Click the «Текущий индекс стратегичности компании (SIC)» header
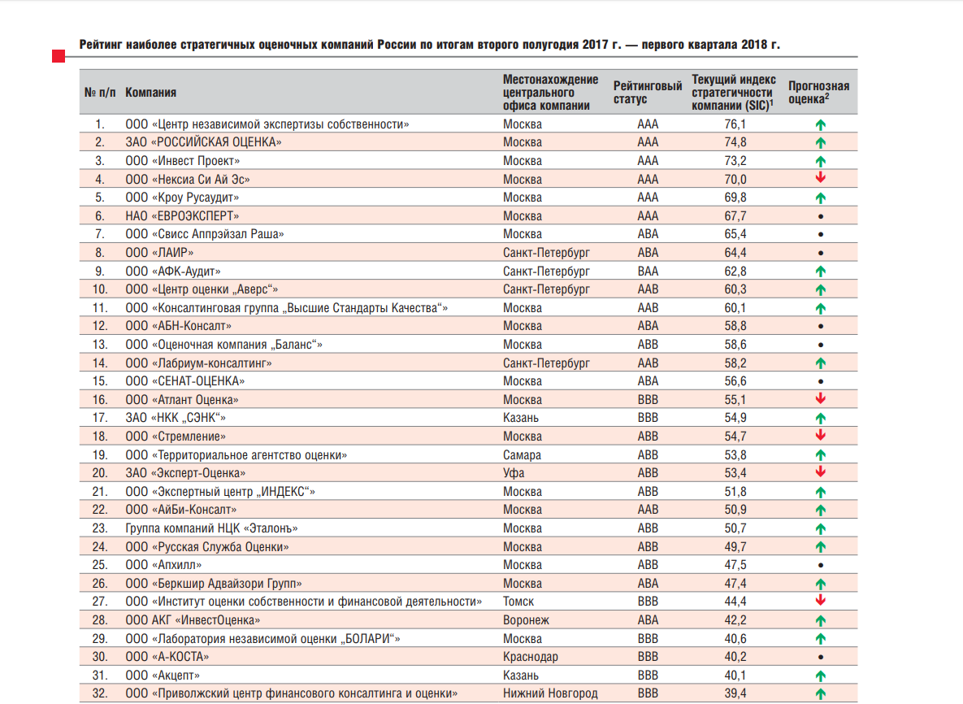The width and height of the screenshot is (963, 704). [x=733, y=93]
